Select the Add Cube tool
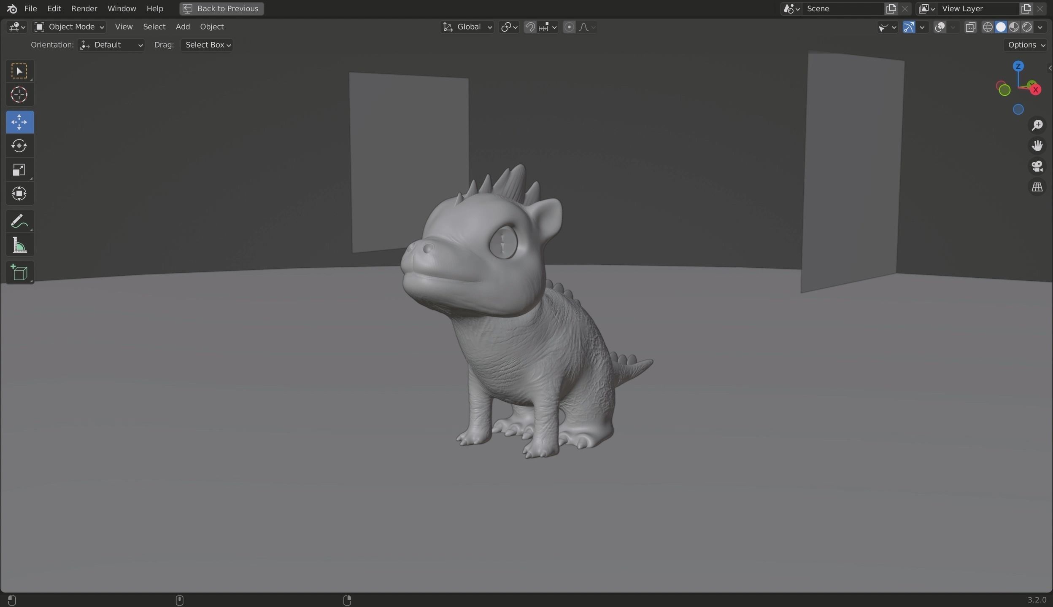Screen dimensions: 1053x607 tap(19, 272)
